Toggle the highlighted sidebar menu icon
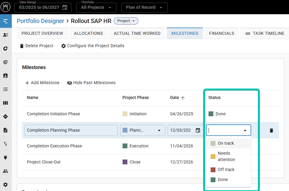Viewport: 289px width, 191px height. pos(6,21)
